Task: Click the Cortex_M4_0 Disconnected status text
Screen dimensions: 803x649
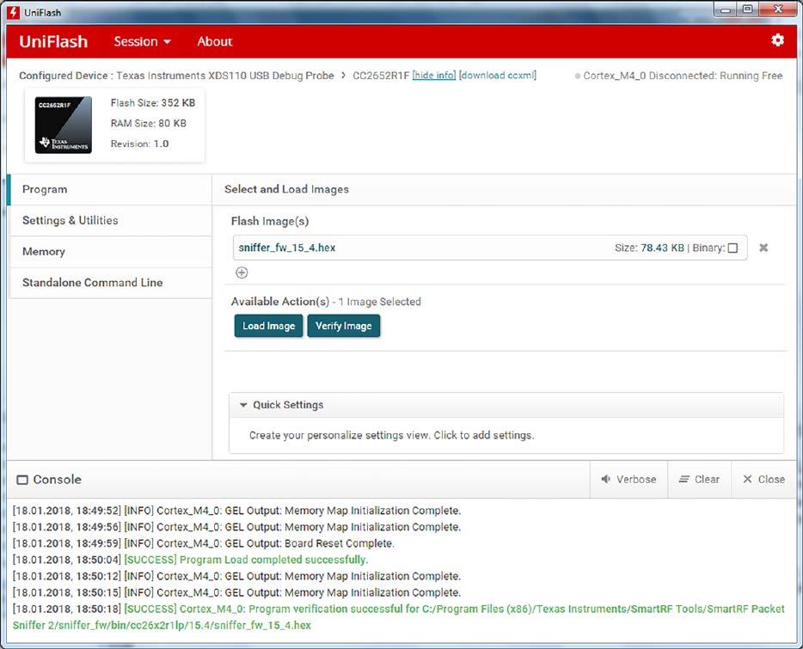Action: tap(683, 76)
